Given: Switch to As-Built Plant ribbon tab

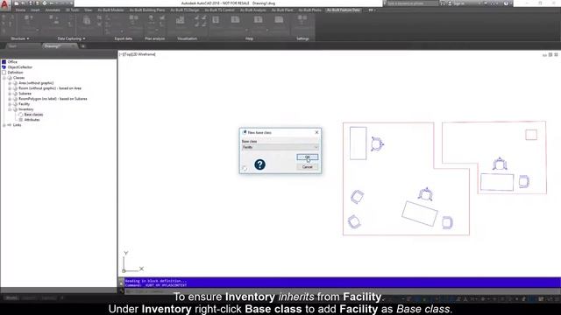Looking at the screenshot, I should click(x=282, y=10).
